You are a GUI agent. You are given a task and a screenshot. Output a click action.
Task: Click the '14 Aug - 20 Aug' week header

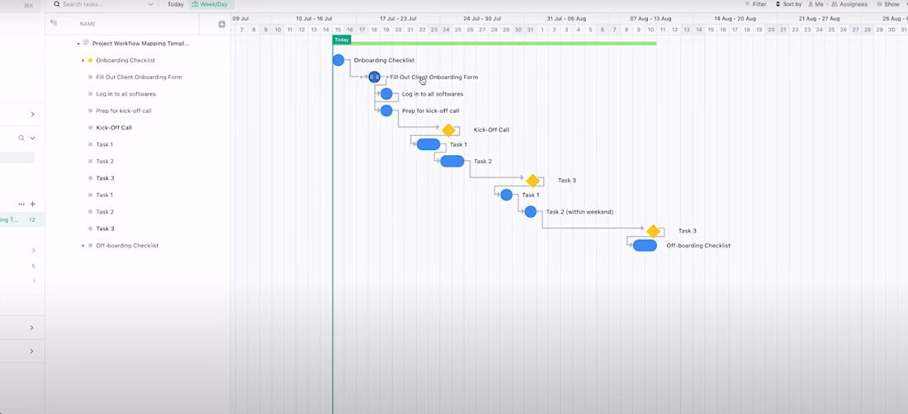pyautogui.click(x=735, y=18)
